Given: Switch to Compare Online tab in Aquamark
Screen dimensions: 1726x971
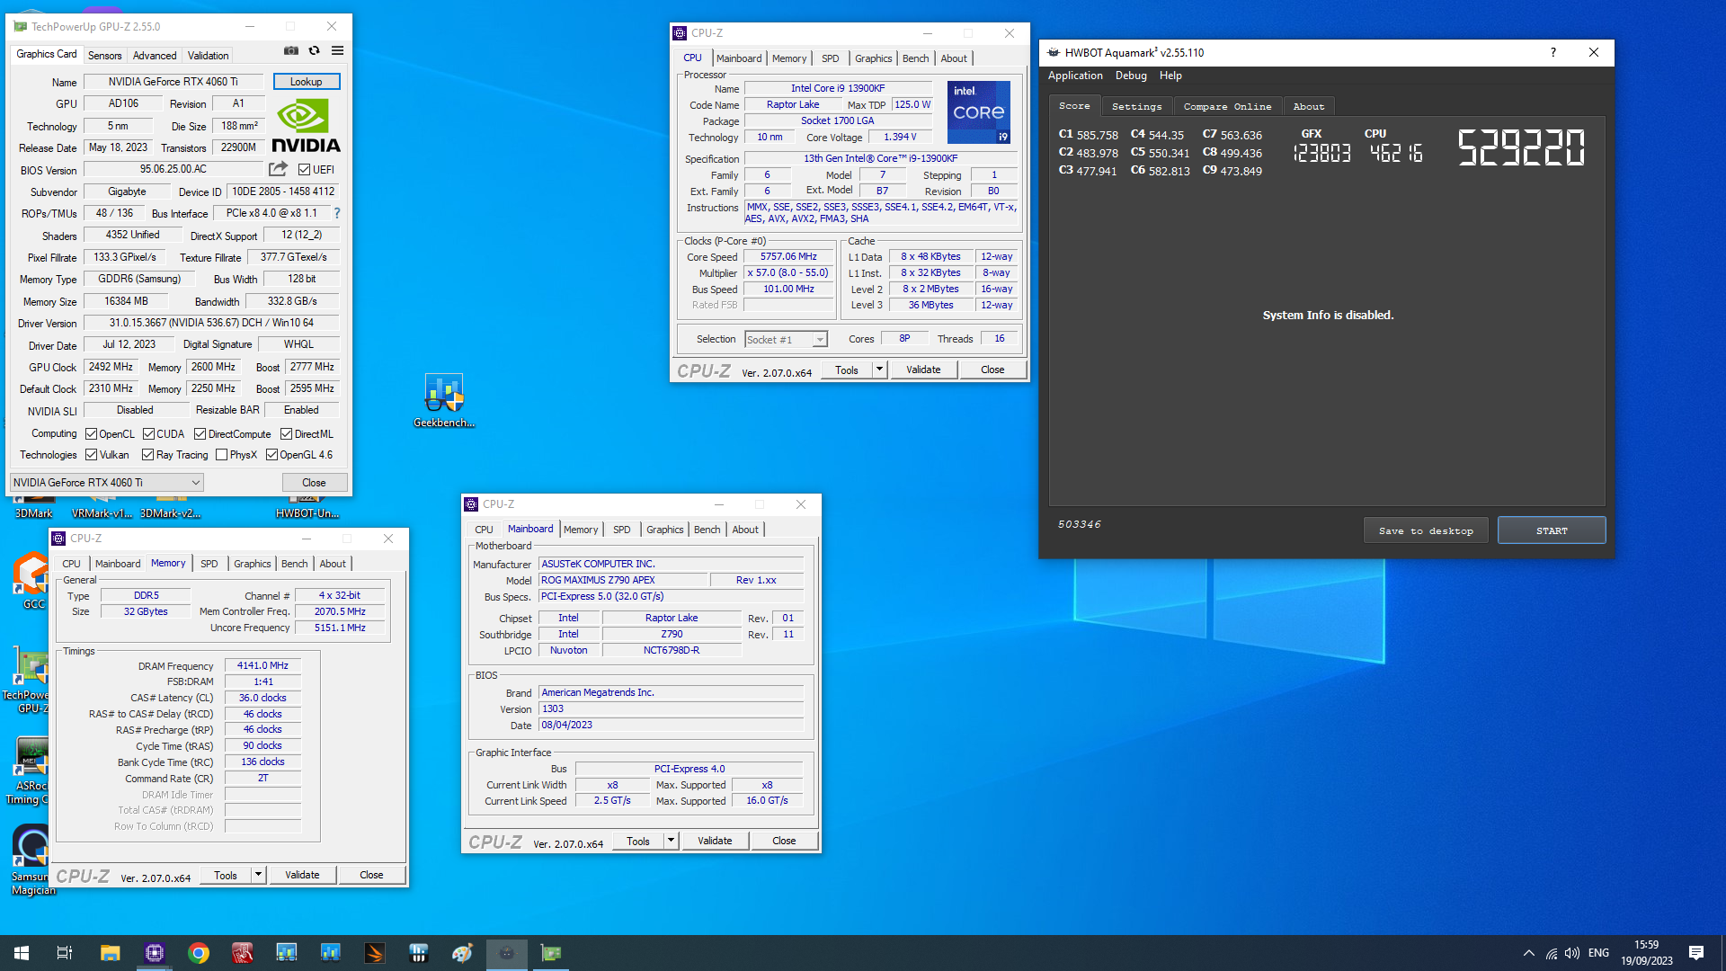Looking at the screenshot, I should [x=1227, y=106].
